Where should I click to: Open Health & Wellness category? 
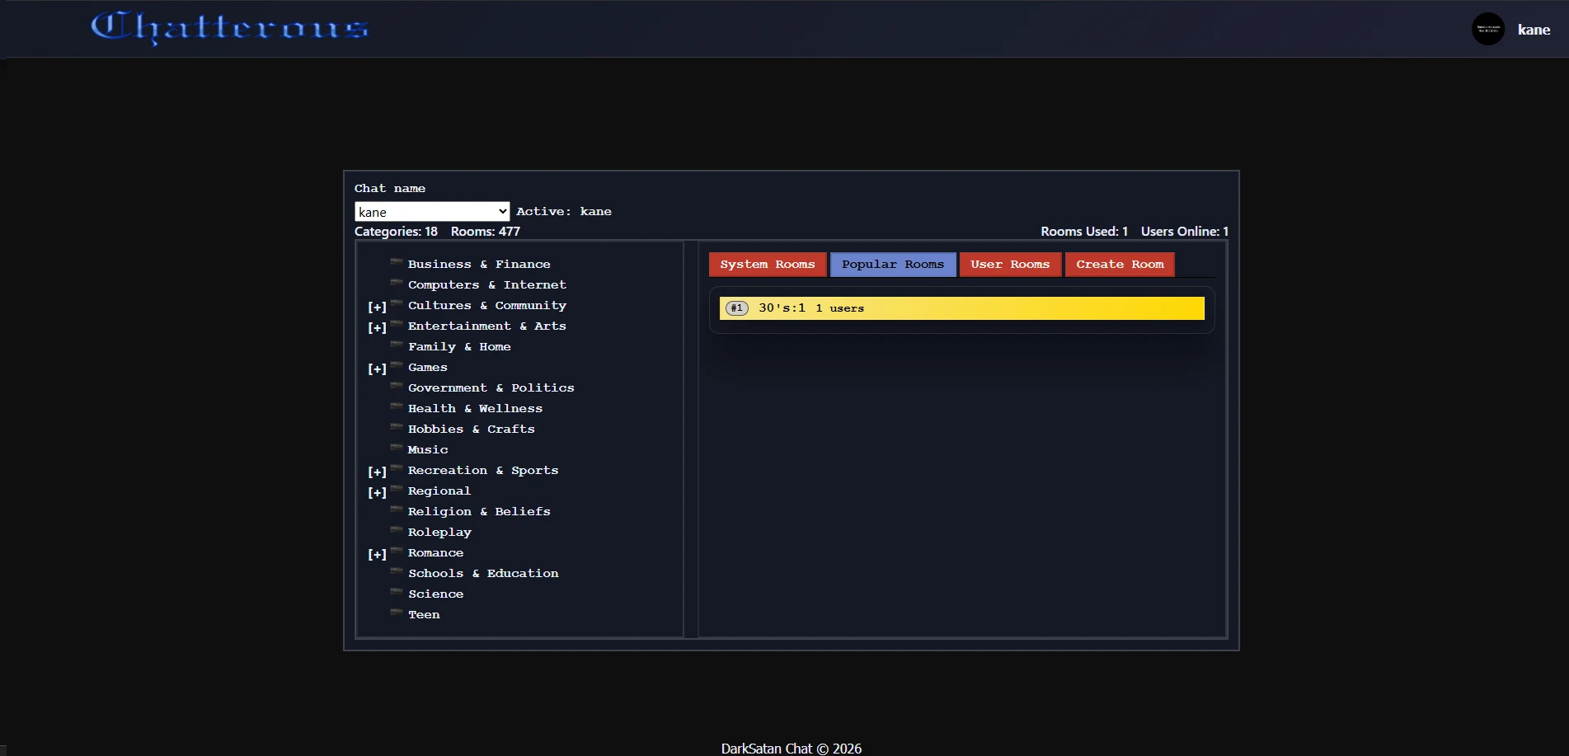[x=475, y=409]
